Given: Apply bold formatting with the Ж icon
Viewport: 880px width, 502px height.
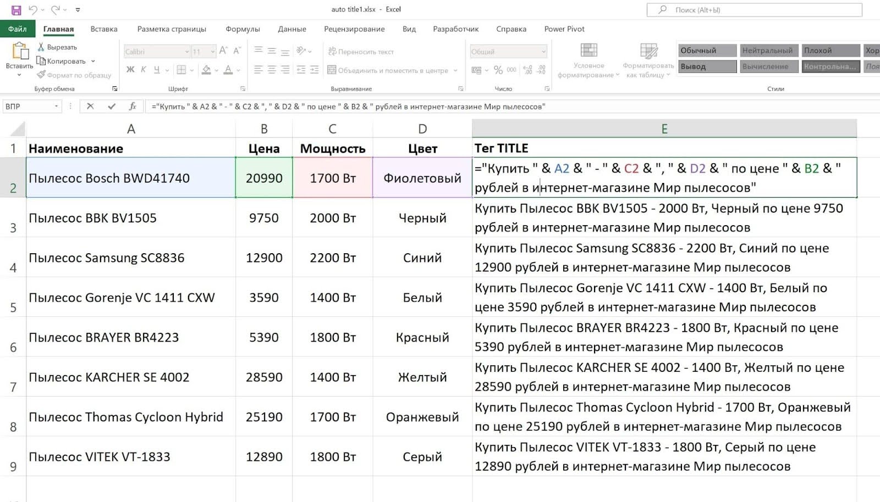Looking at the screenshot, I should click(x=130, y=70).
